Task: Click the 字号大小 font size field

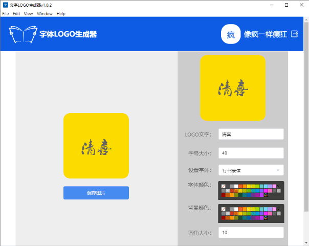Action: (x=251, y=153)
